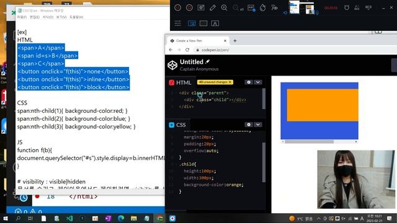The image size is (397, 223).
Task: Take a screenshot with camera icon
Action: [201, 8]
